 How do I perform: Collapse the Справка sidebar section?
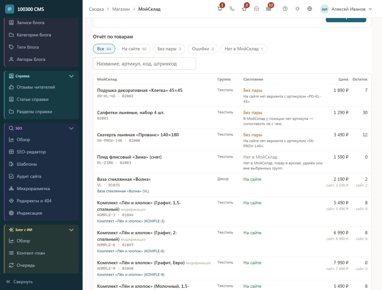(x=71, y=76)
